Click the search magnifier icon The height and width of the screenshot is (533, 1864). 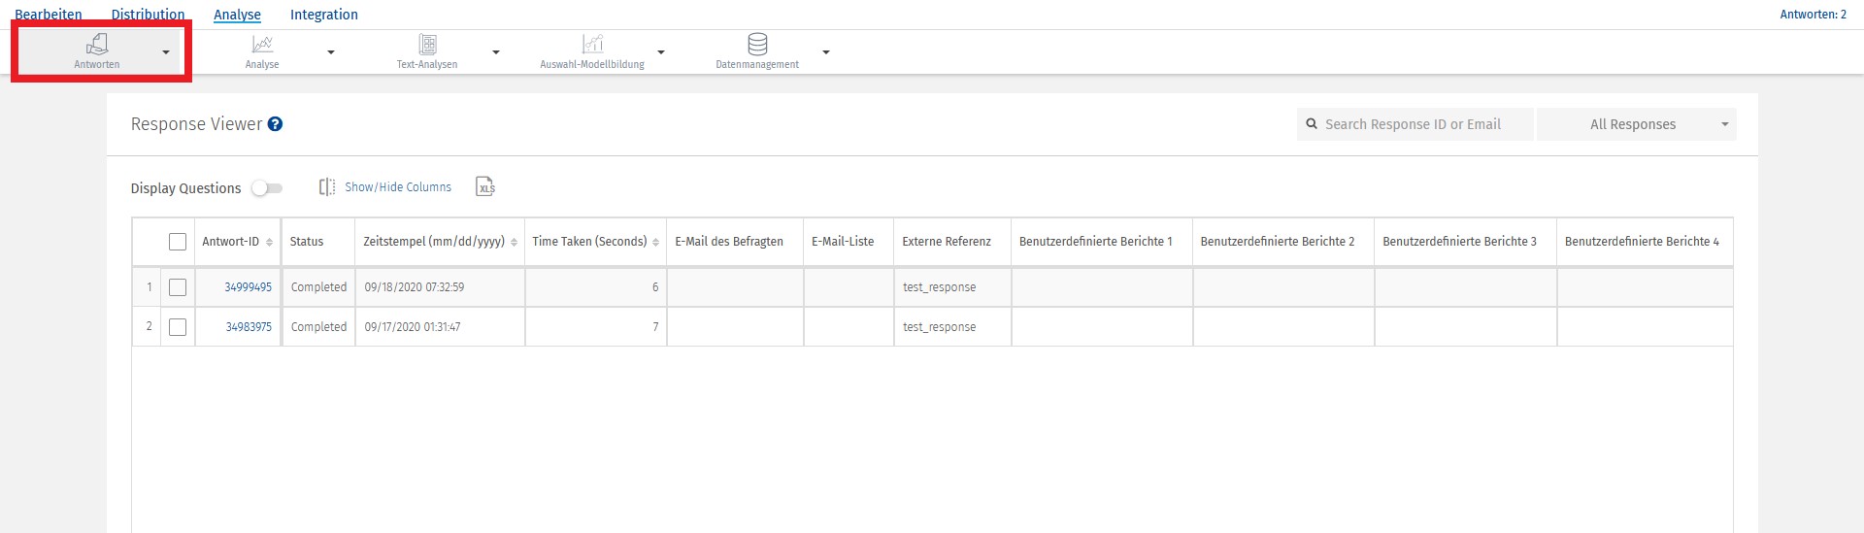point(1312,124)
